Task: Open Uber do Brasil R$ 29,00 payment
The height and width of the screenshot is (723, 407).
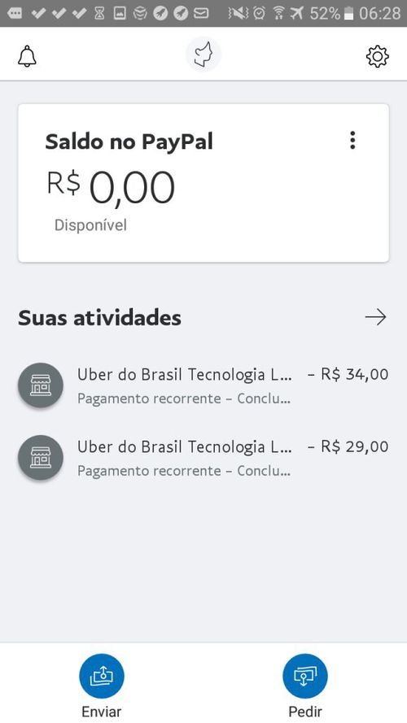Action: tap(203, 458)
